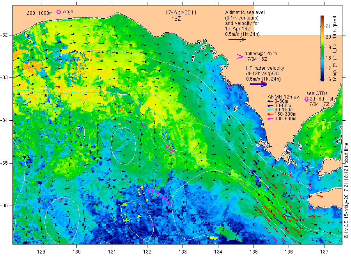351x257 pixels.
Task: Click the 130 longitude axis label
Action: click(76, 252)
